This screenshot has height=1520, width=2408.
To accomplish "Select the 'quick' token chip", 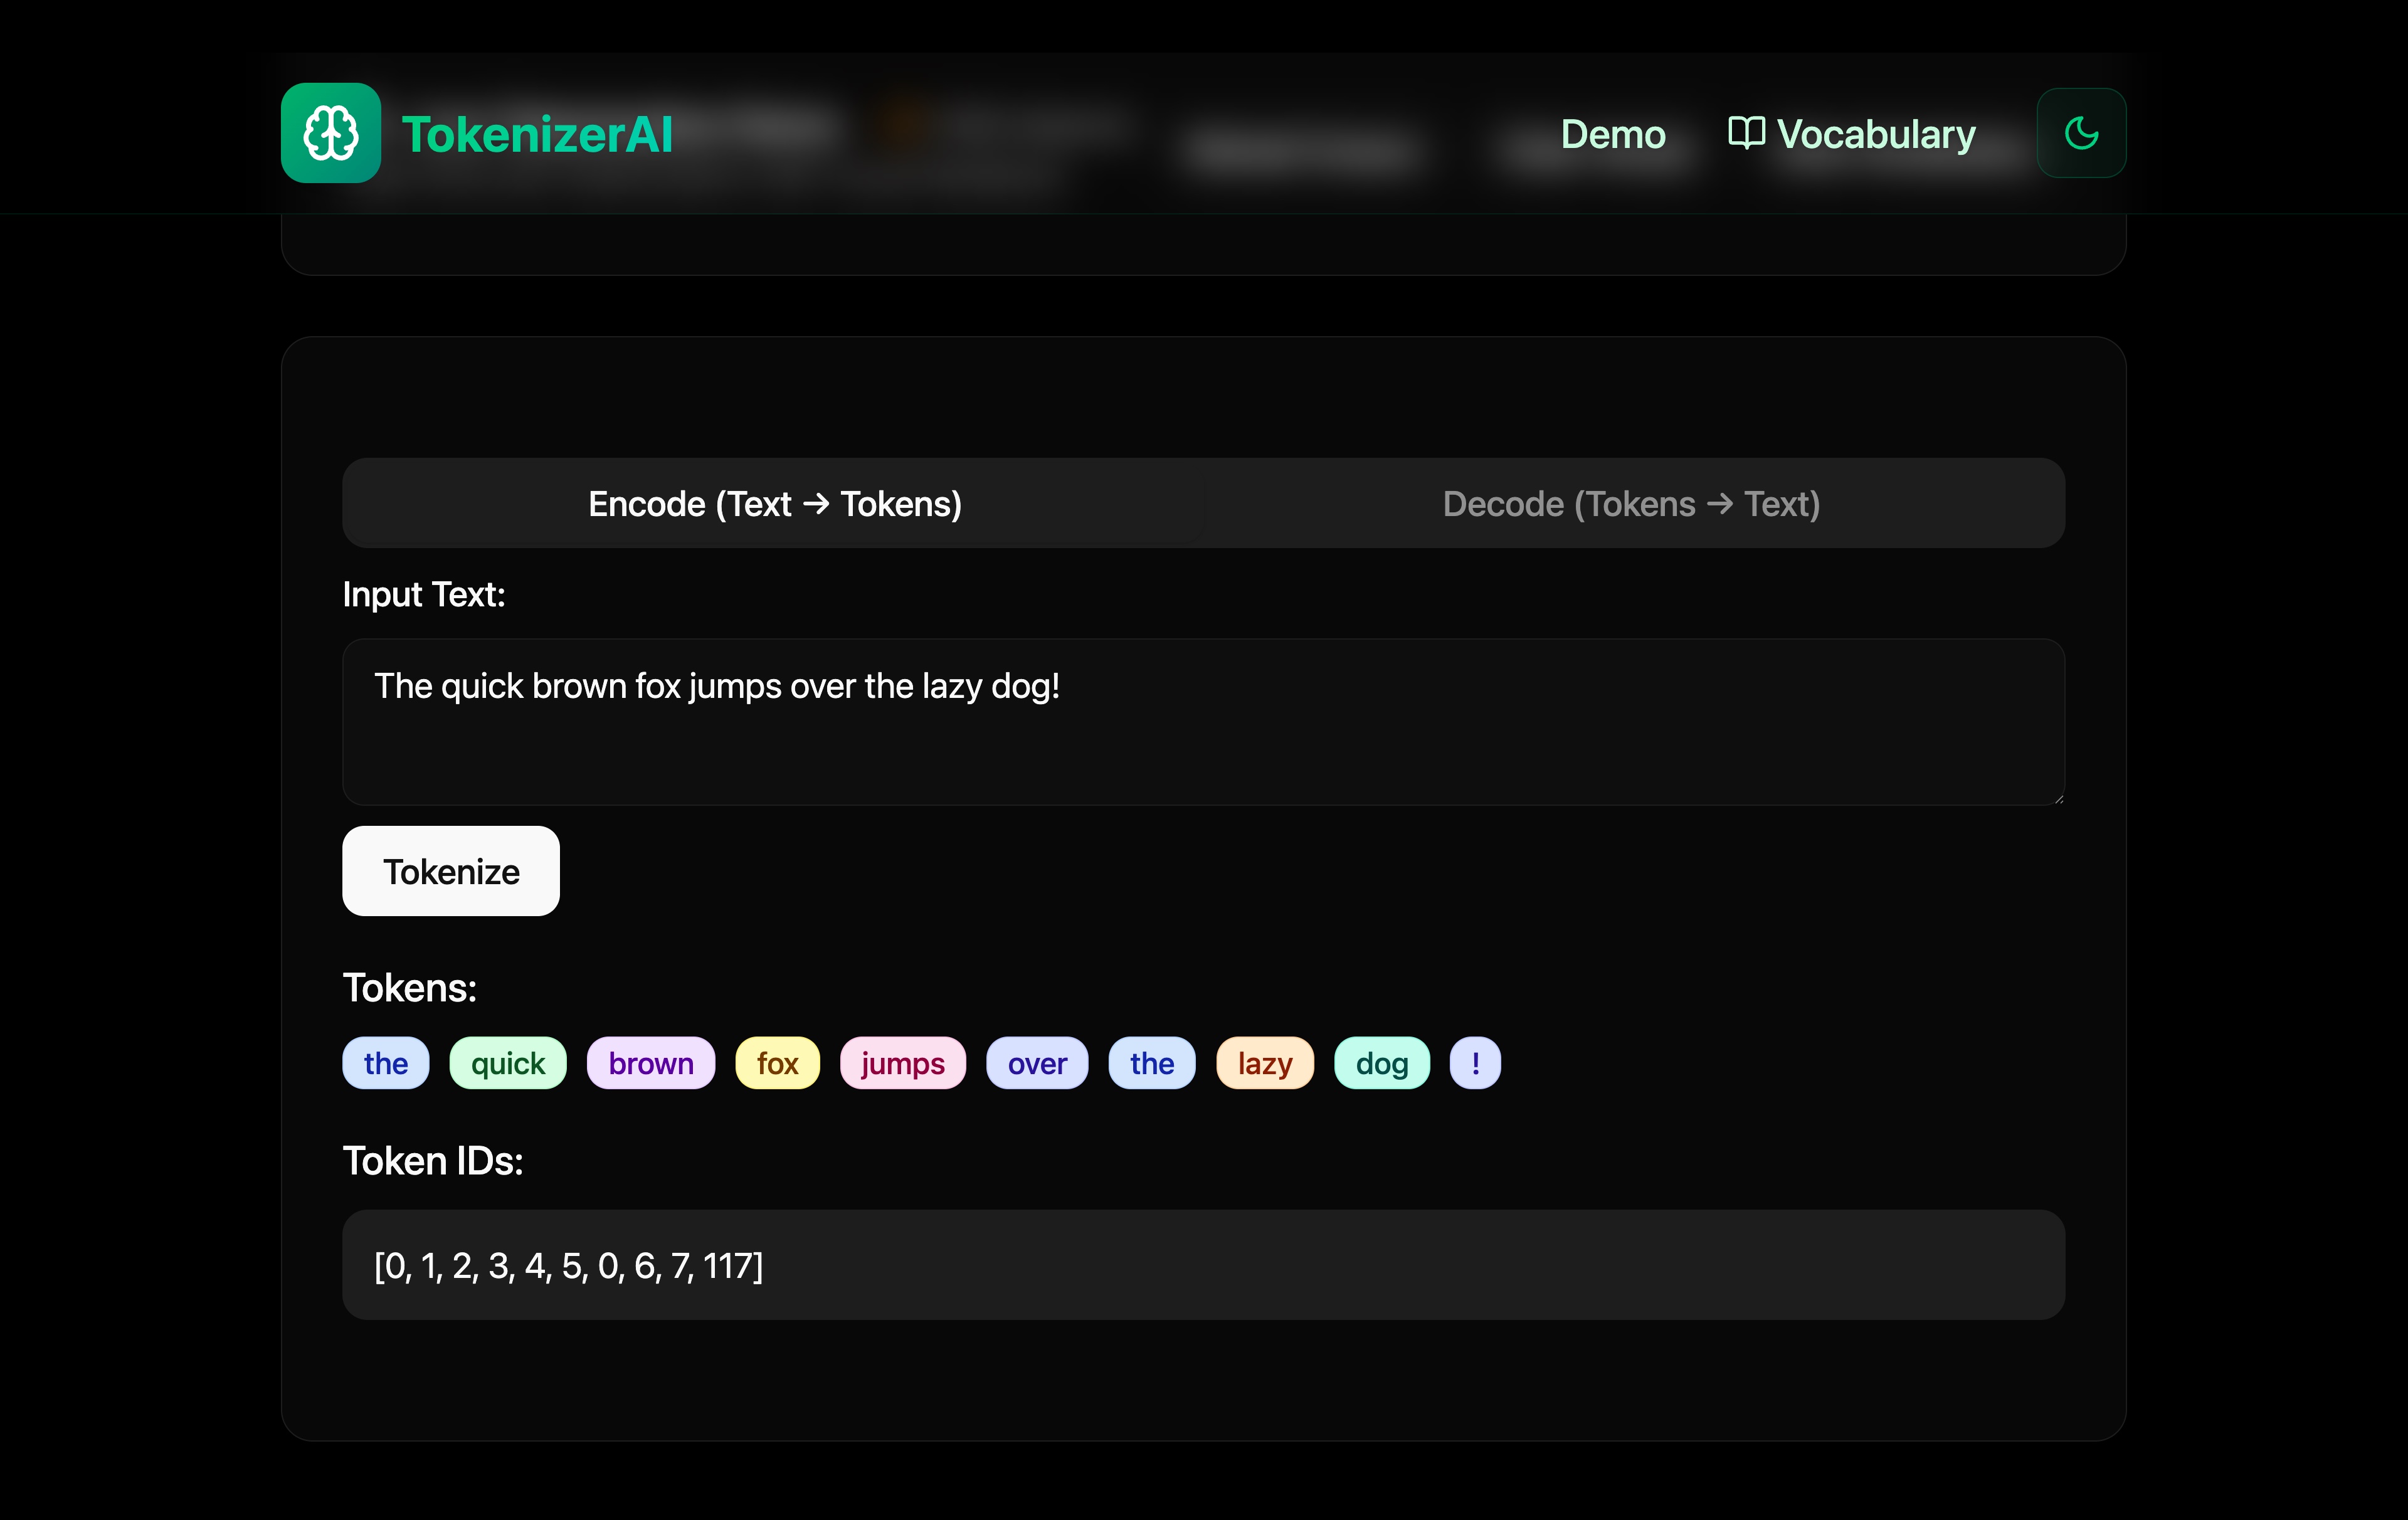I will point(507,1063).
